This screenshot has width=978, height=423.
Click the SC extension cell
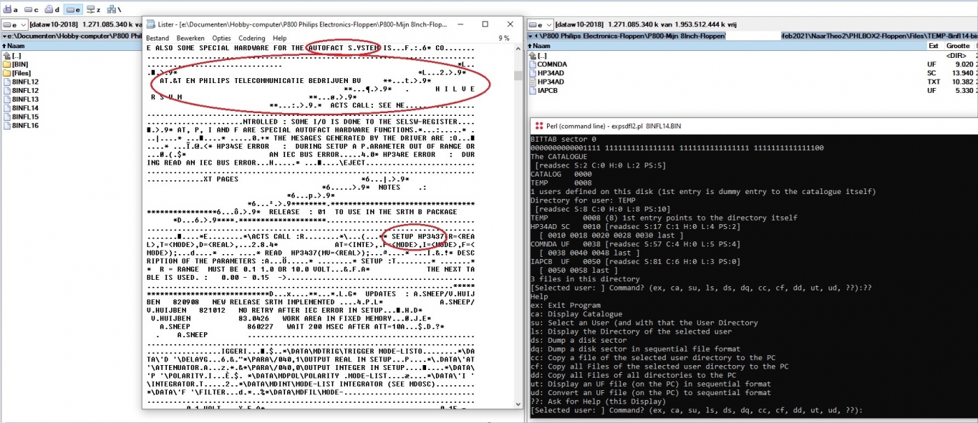932,73
